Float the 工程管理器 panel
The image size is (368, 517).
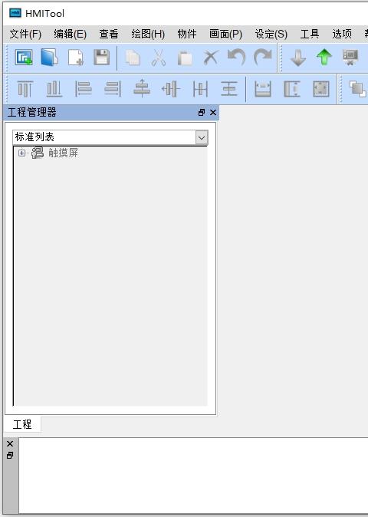(202, 113)
